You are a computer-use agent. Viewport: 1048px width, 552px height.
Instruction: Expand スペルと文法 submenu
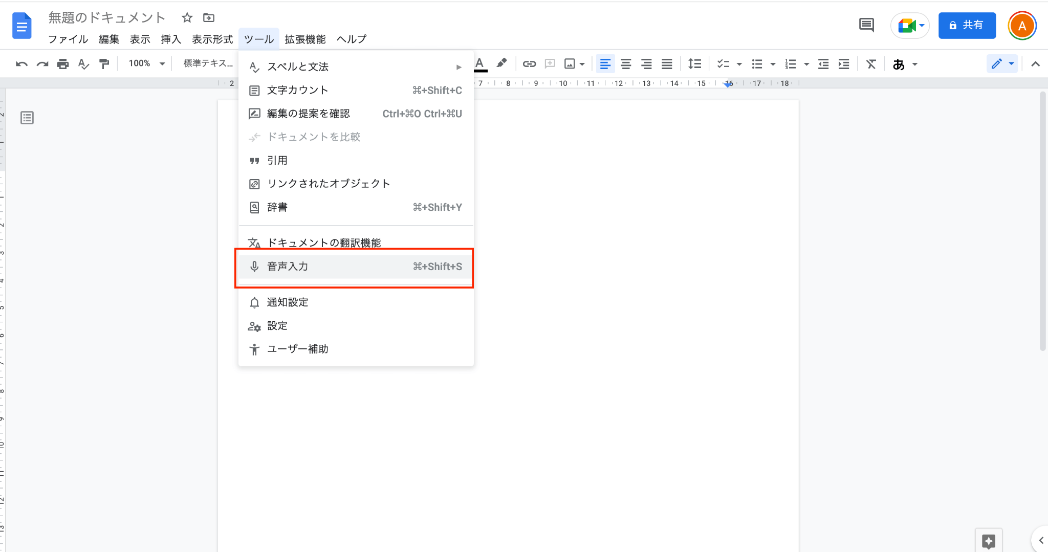pos(356,67)
